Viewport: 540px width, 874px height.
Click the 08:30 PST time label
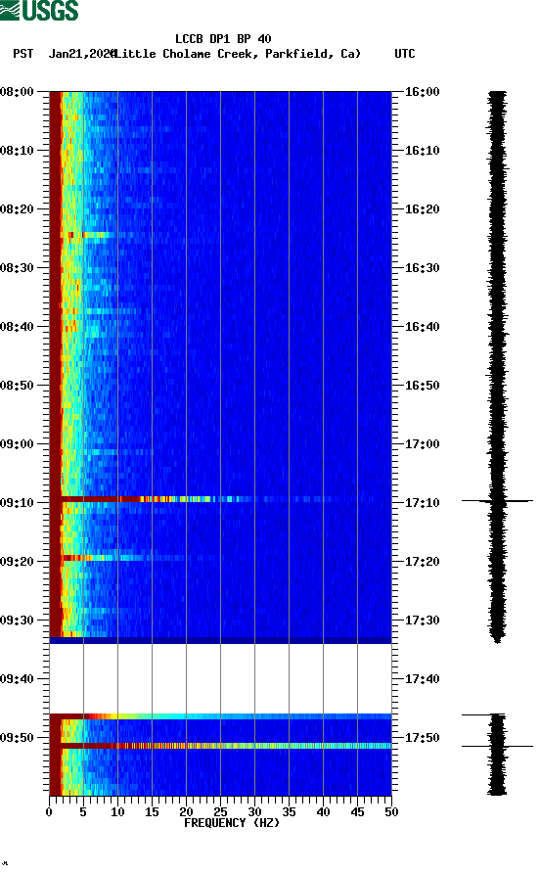coord(17,267)
